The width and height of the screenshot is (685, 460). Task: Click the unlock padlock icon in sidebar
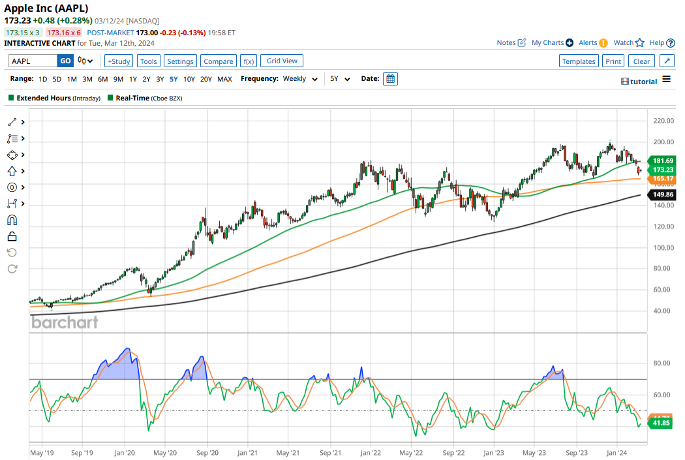[x=12, y=236]
